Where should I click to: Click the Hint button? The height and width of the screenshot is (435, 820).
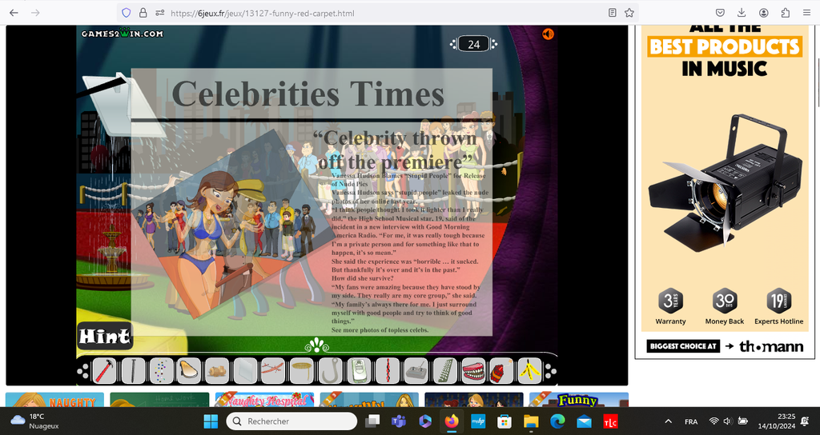[104, 337]
